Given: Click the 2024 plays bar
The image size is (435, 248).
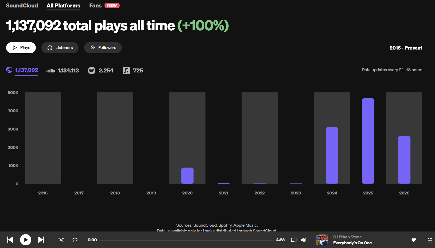Looking at the screenshot, I should coord(332,155).
